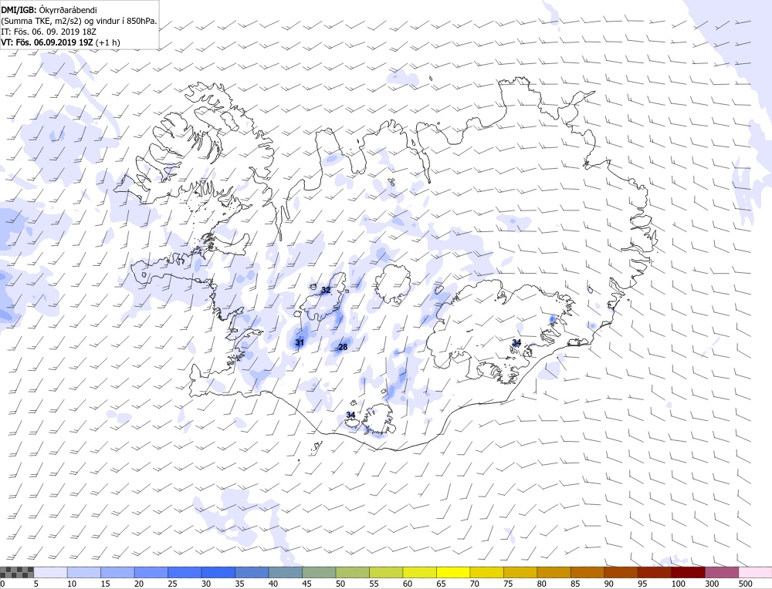
Task: Click the 80–85 dark orange legend swatch
Action: (x=554, y=572)
